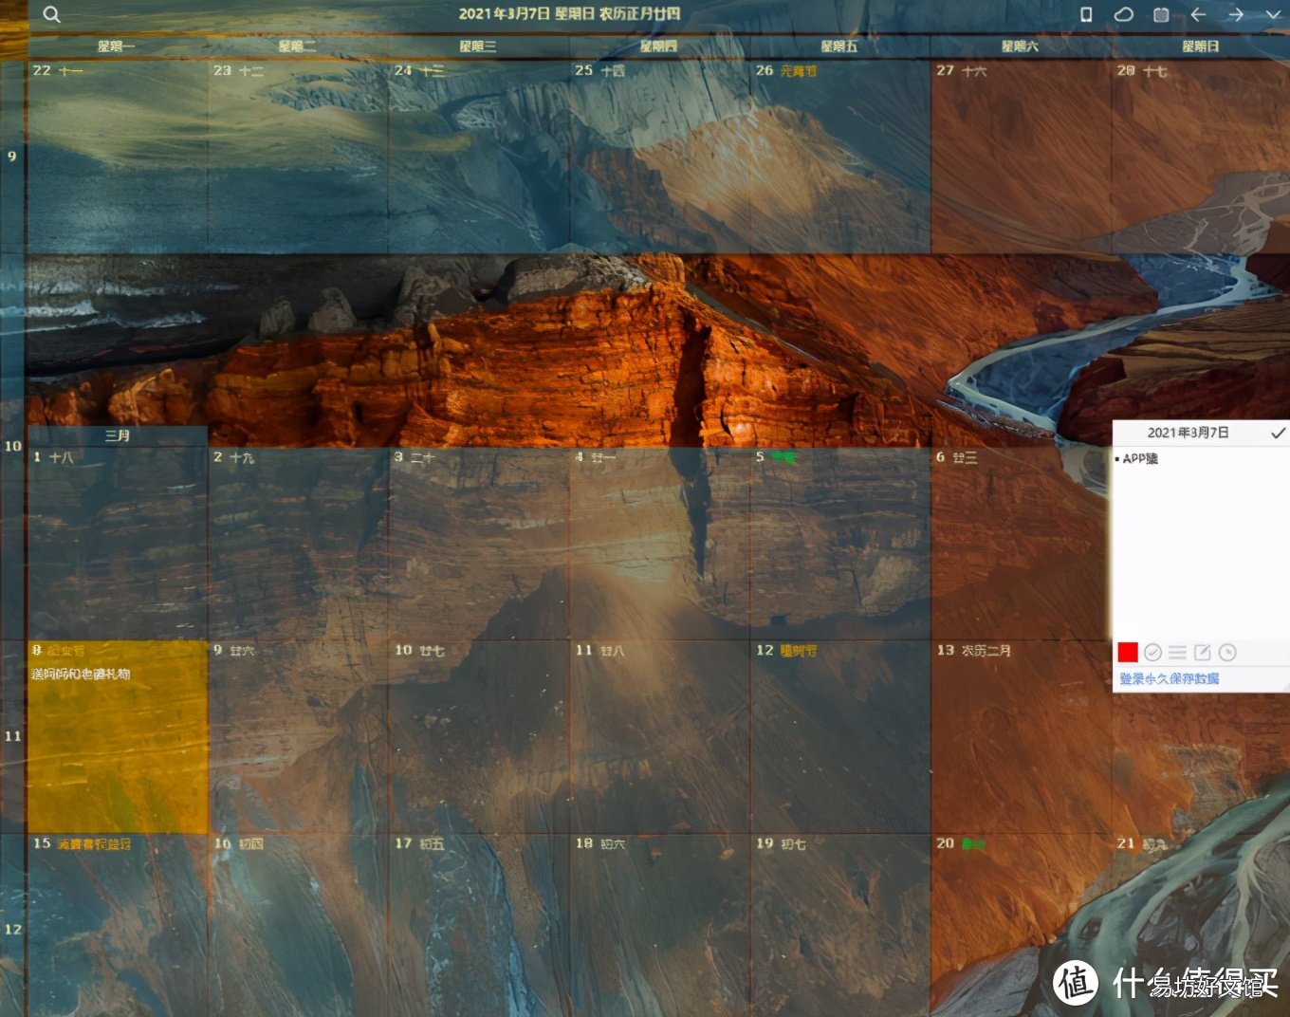
Task: Expand the chevron-down menu in the header
Action: [x=1273, y=14]
